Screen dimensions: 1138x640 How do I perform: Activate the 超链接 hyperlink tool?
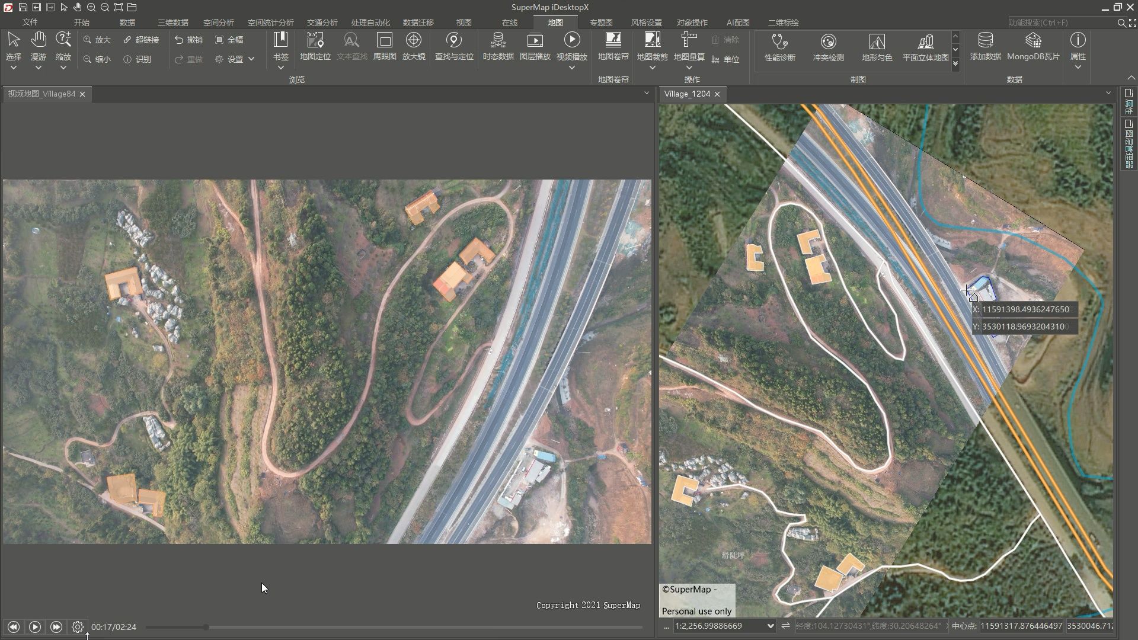(x=141, y=40)
